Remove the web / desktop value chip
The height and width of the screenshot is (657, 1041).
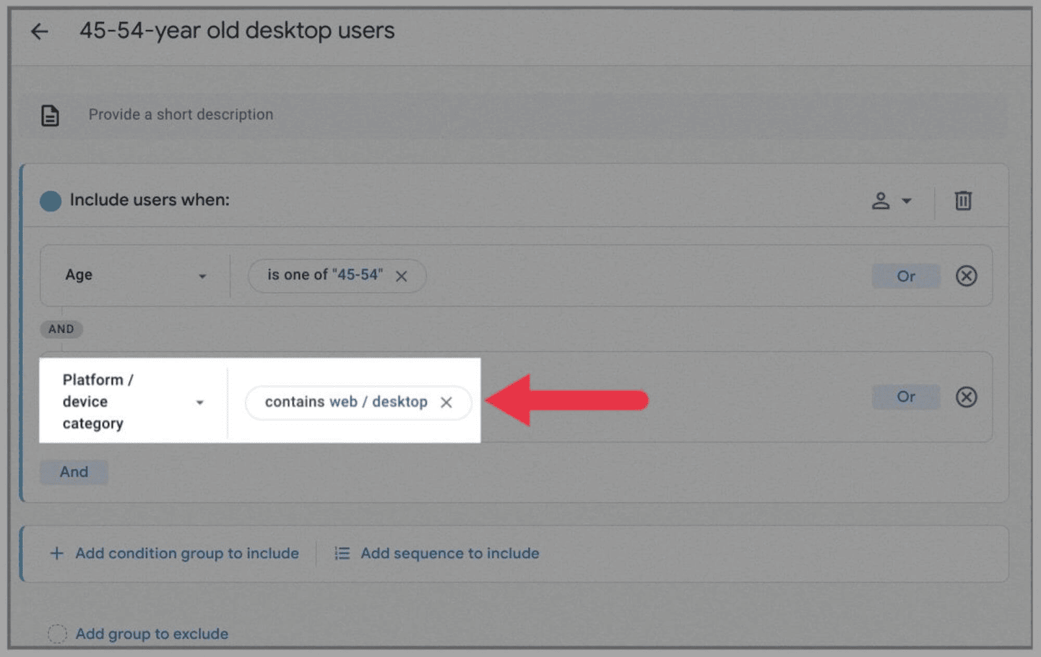pyautogui.click(x=447, y=403)
